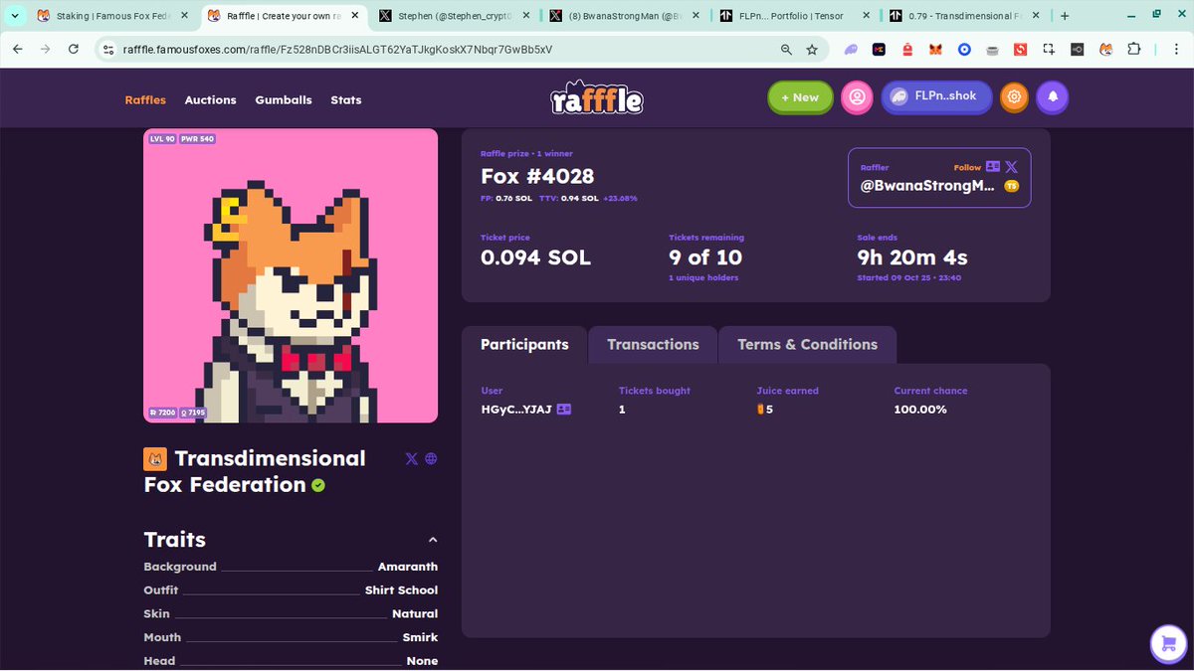Open the pink profile avatar button
1194x671 pixels.
[857, 97]
